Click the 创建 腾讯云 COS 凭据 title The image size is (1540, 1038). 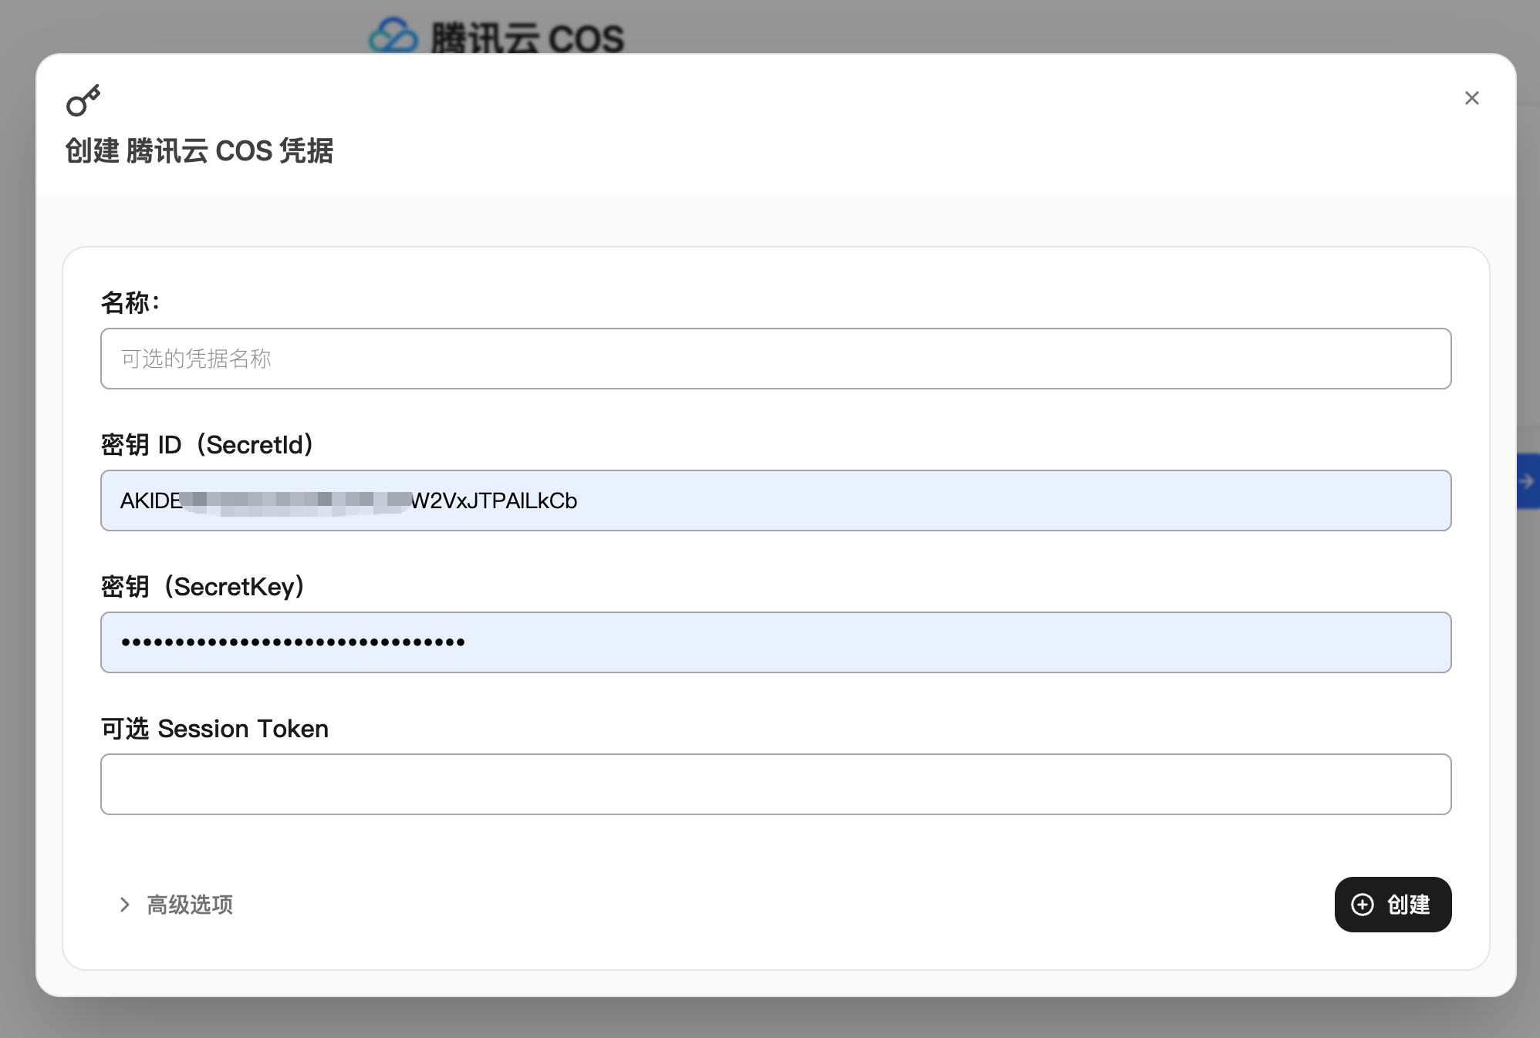point(199,150)
